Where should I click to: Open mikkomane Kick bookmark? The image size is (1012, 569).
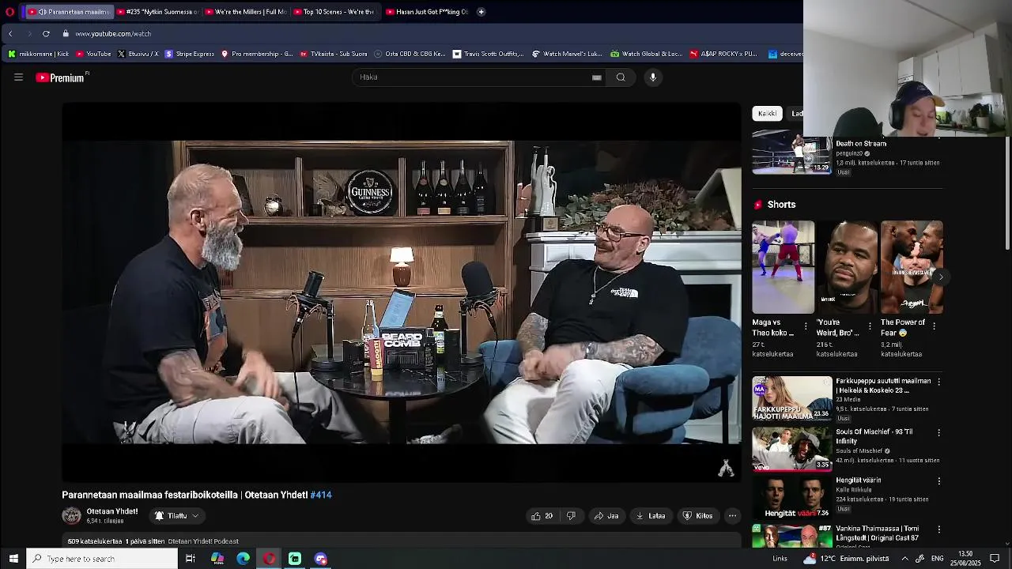point(38,54)
